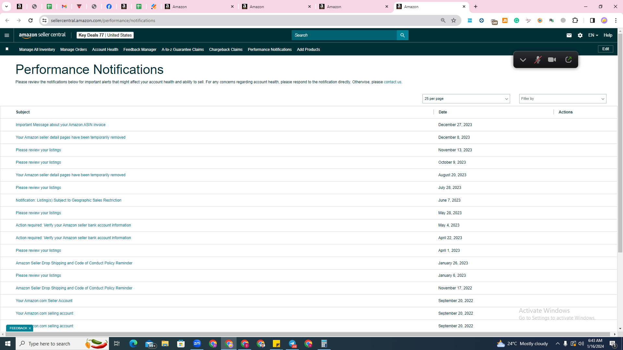Screen dimensions: 623x350
Task: Open the Chrome profile avatar
Action: 604,20
